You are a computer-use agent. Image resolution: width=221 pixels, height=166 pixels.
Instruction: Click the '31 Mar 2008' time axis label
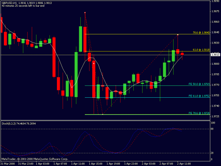8,164
